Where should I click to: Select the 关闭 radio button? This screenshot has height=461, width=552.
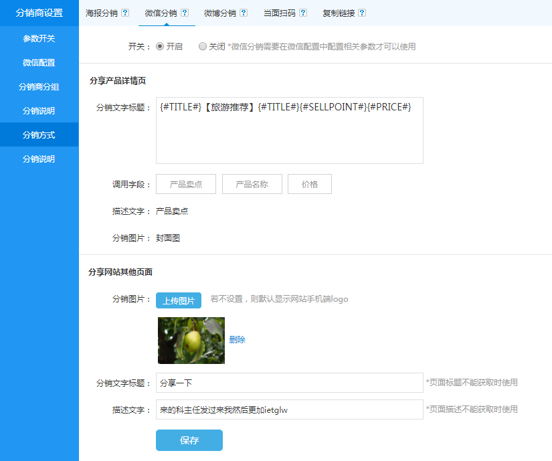[x=203, y=47]
